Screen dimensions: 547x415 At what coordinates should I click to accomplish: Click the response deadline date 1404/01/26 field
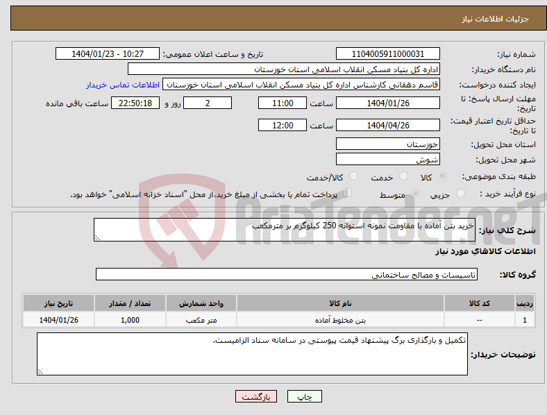pos(387,103)
